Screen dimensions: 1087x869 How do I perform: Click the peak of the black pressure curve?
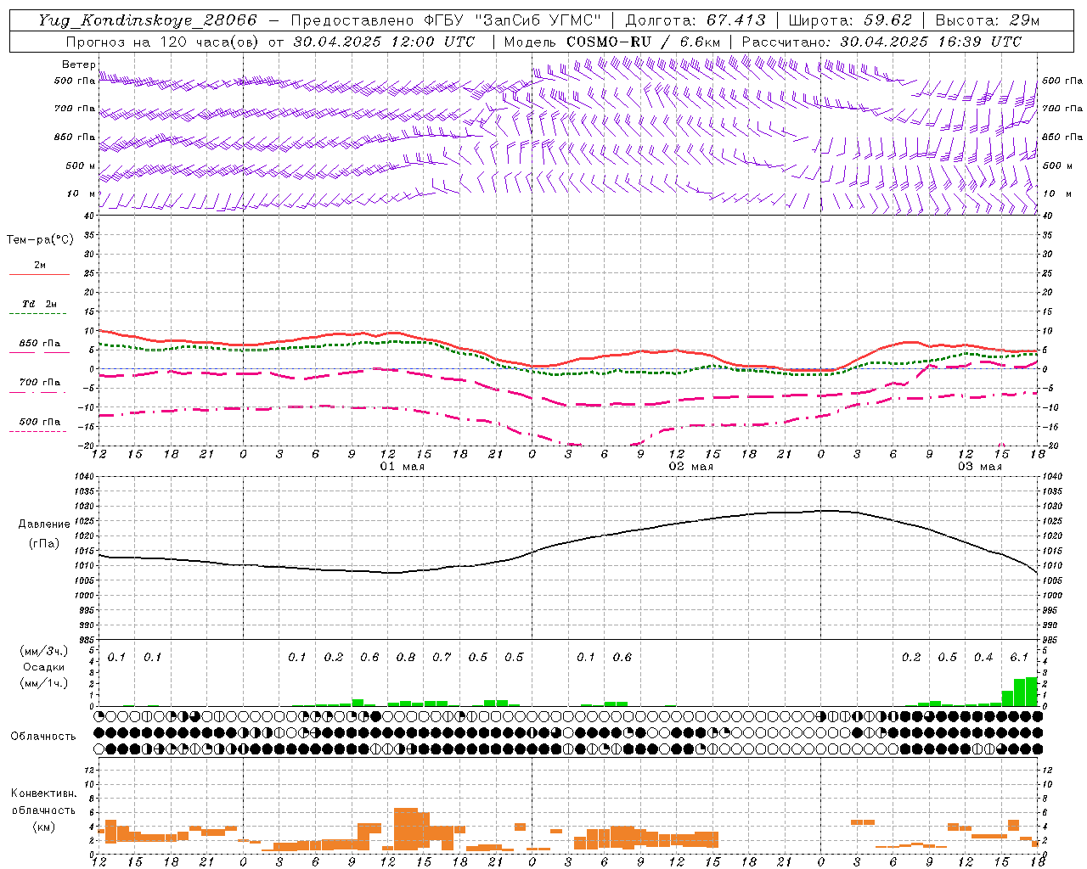click(x=828, y=511)
